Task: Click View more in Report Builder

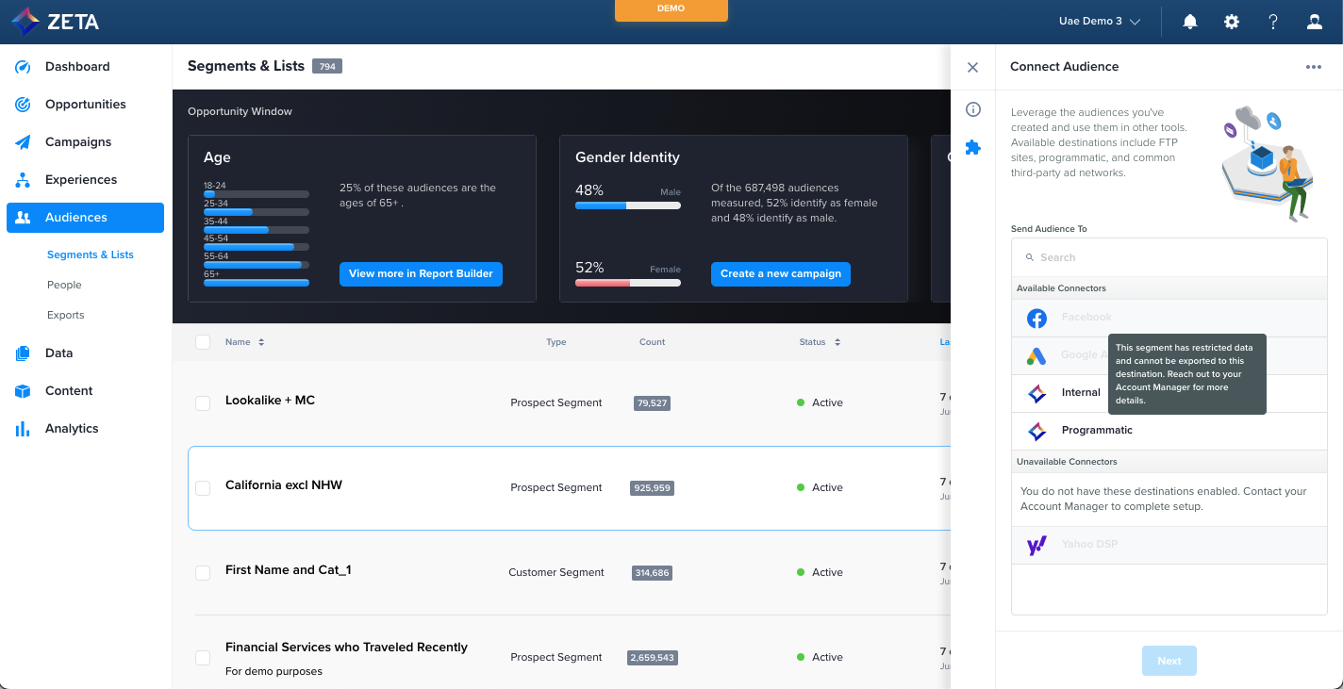Action: 421,274
